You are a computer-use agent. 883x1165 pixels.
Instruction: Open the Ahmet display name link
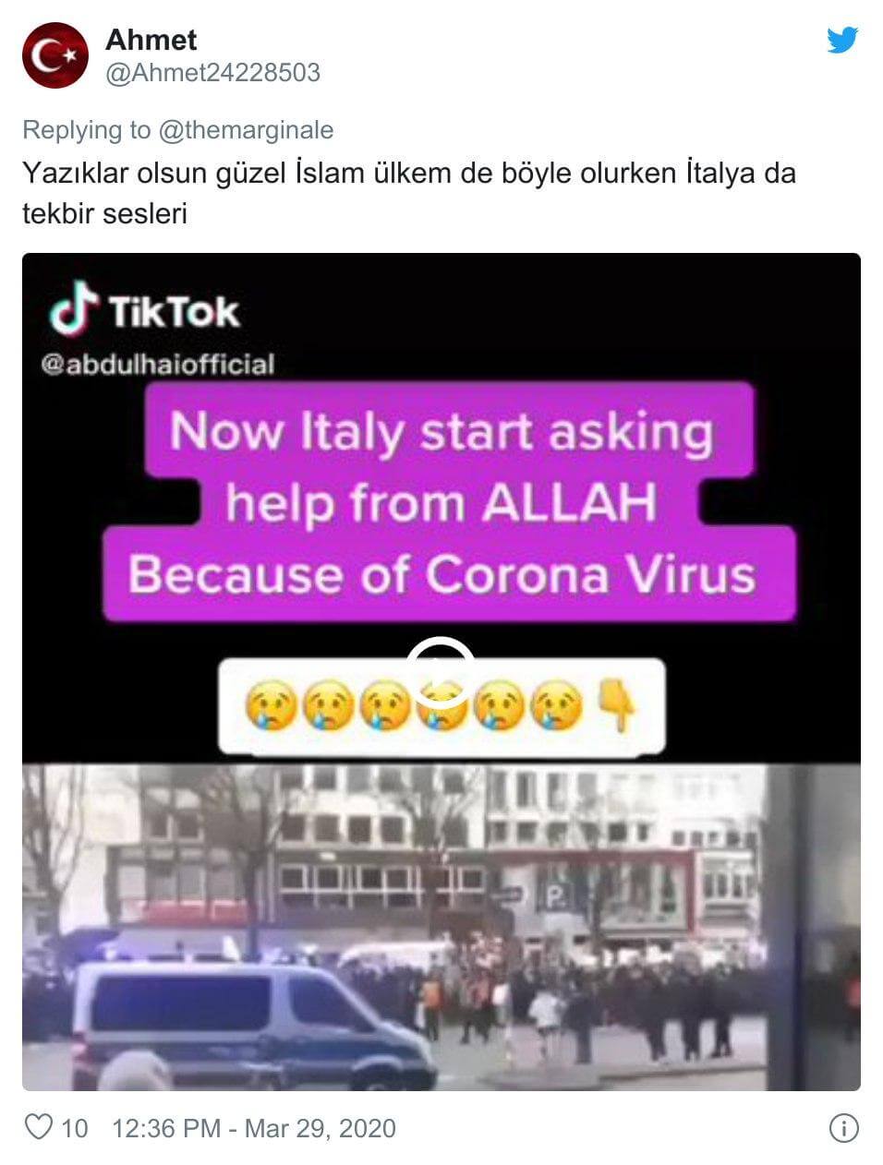click(x=151, y=40)
